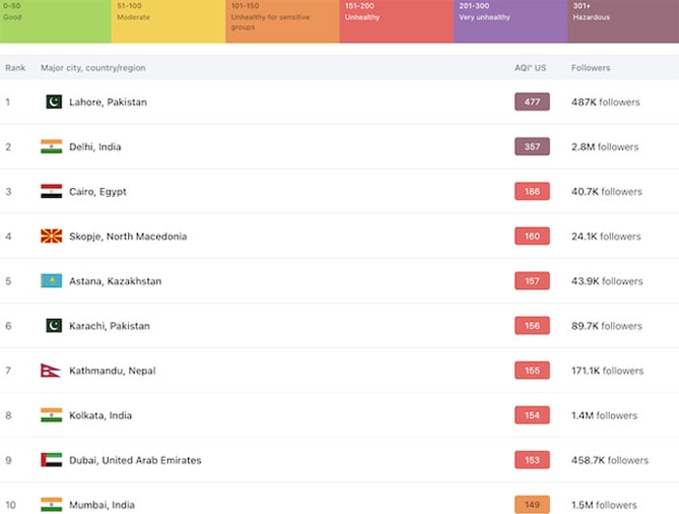
Task: Click rank number 1 in the table
Action: point(8,102)
